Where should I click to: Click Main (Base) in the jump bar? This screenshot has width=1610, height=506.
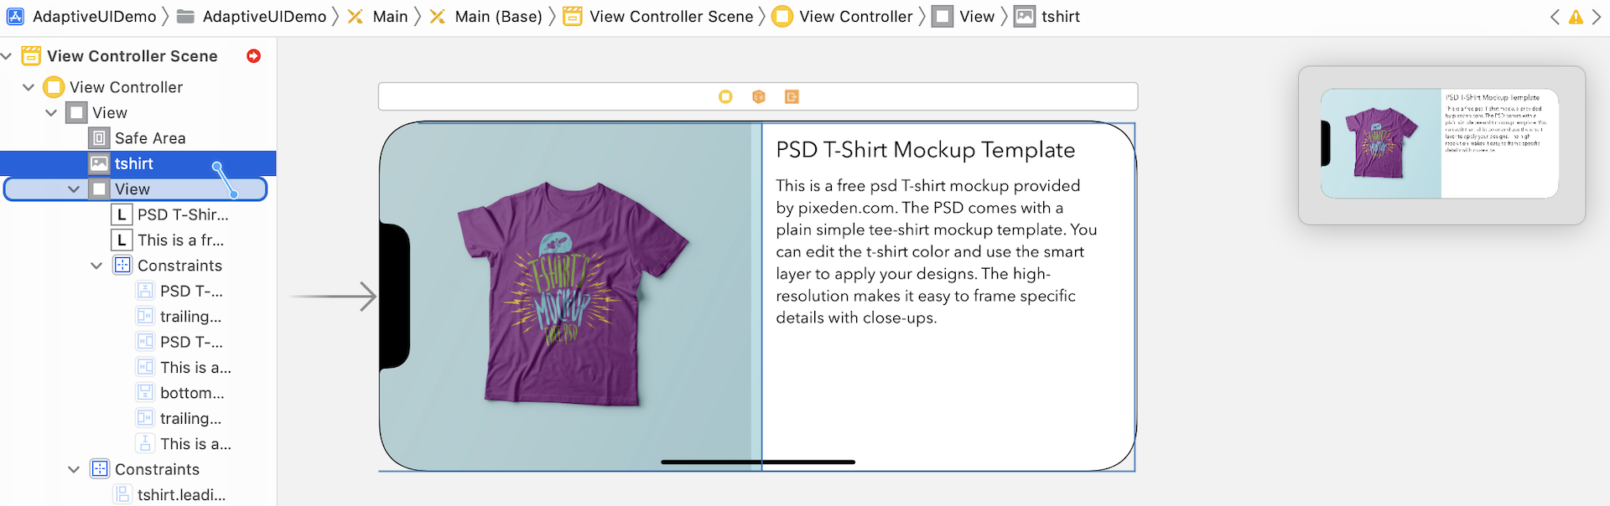click(x=498, y=17)
